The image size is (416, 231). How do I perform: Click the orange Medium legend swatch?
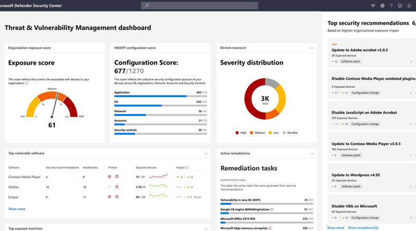[251, 133]
